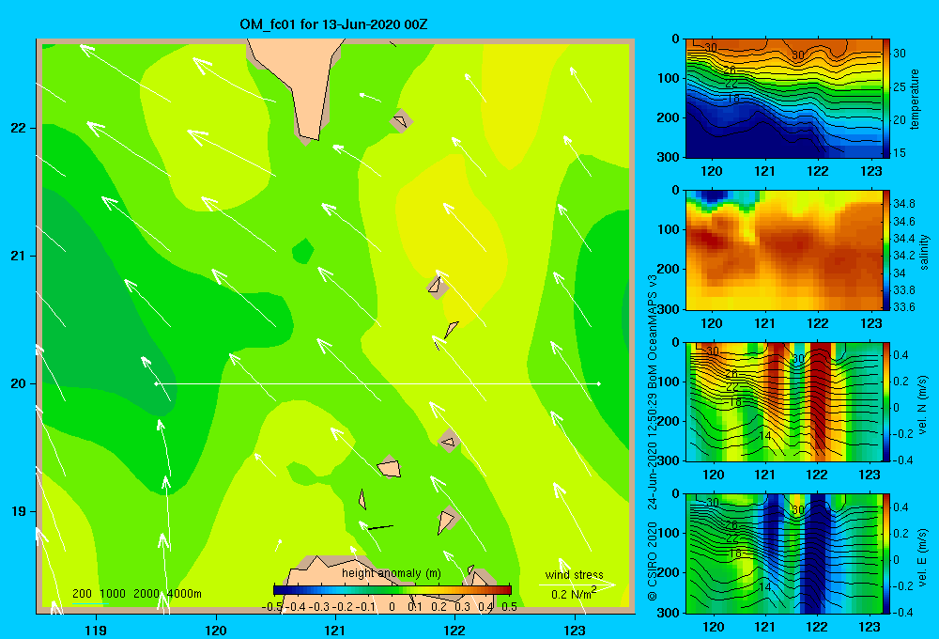Select the vel. E velocity section panel

(x=784, y=553)
